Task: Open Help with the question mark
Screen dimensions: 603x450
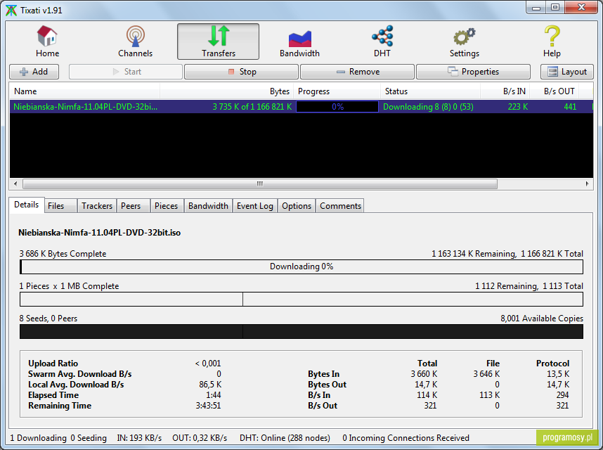Action: [552, 41]
